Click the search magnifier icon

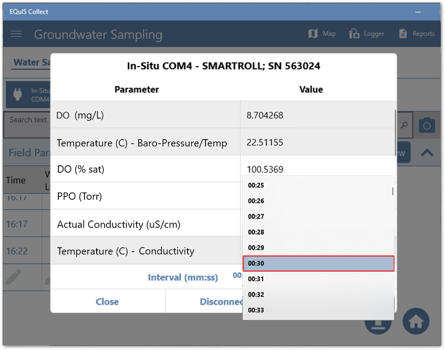click(x=404, y=125)
